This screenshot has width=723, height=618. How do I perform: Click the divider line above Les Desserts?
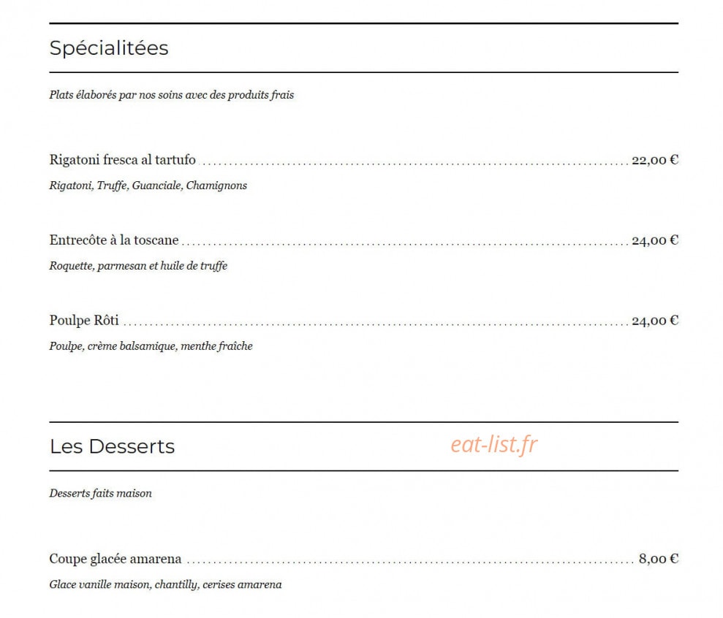[x=364, y=421]
